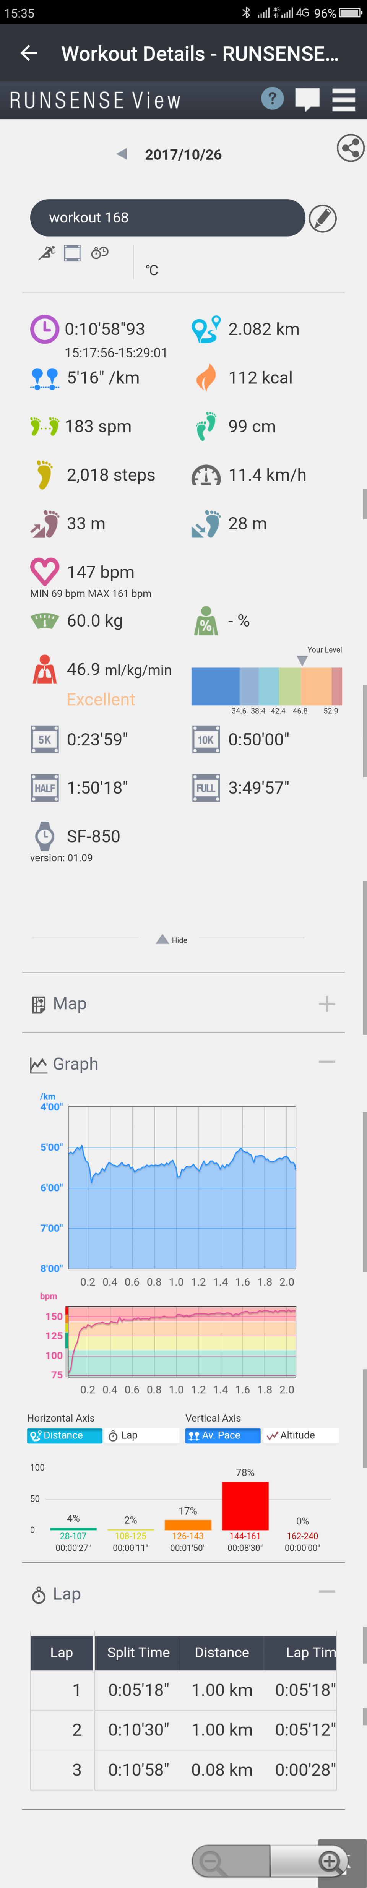The image size is (367, 1888).
Task: Tap the Split Time column header
Action: 138,1652
